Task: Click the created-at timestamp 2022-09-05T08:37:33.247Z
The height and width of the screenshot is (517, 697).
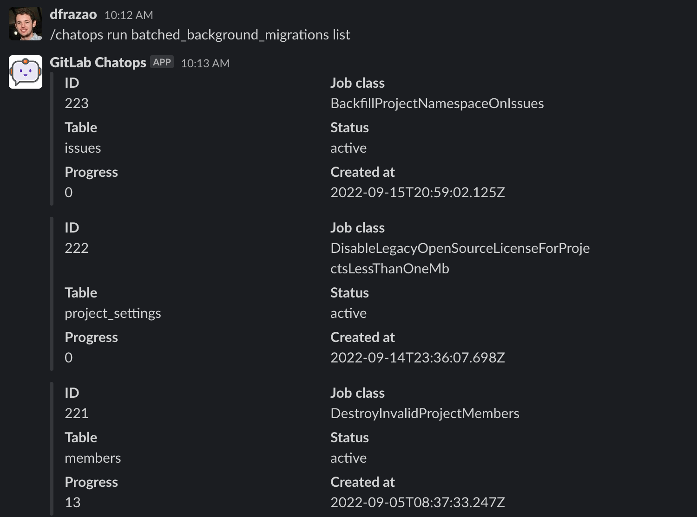Action: (x=417, y=503)
